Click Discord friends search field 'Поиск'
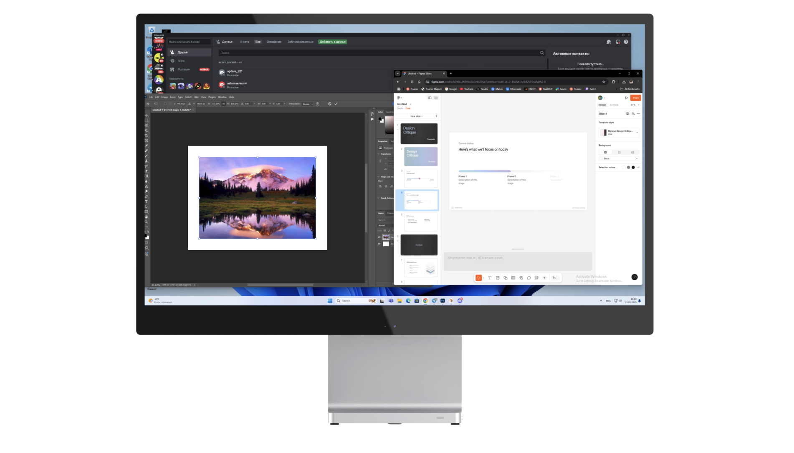 [382, 53]
